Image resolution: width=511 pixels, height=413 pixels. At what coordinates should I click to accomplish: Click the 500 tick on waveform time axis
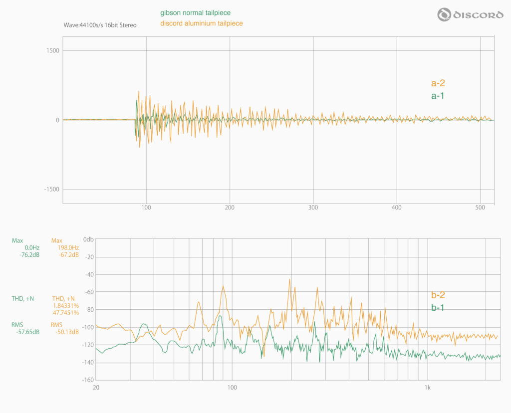[x=480, y=207]
